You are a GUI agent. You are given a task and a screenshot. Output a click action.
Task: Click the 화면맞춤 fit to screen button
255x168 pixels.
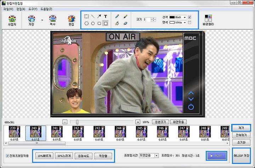click(x=178, y=122)
